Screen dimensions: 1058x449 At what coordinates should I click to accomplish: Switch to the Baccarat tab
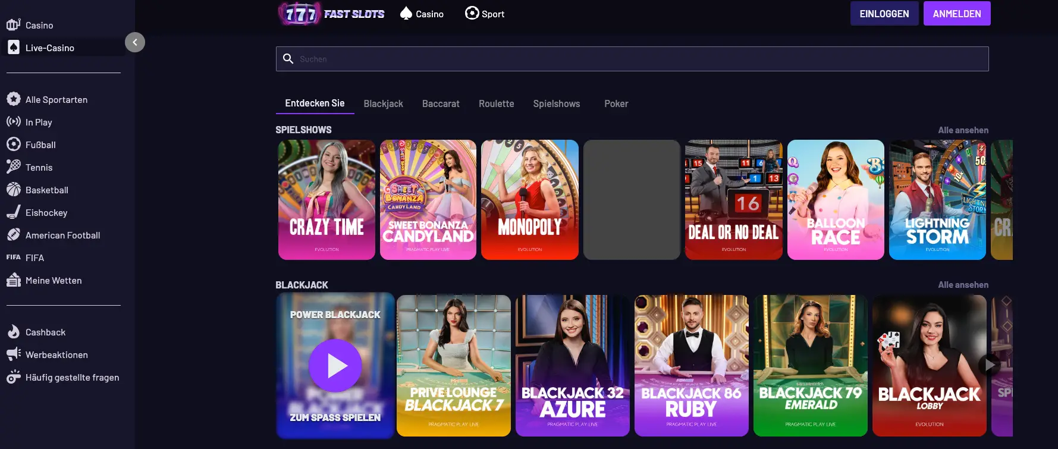click(441, 103)
